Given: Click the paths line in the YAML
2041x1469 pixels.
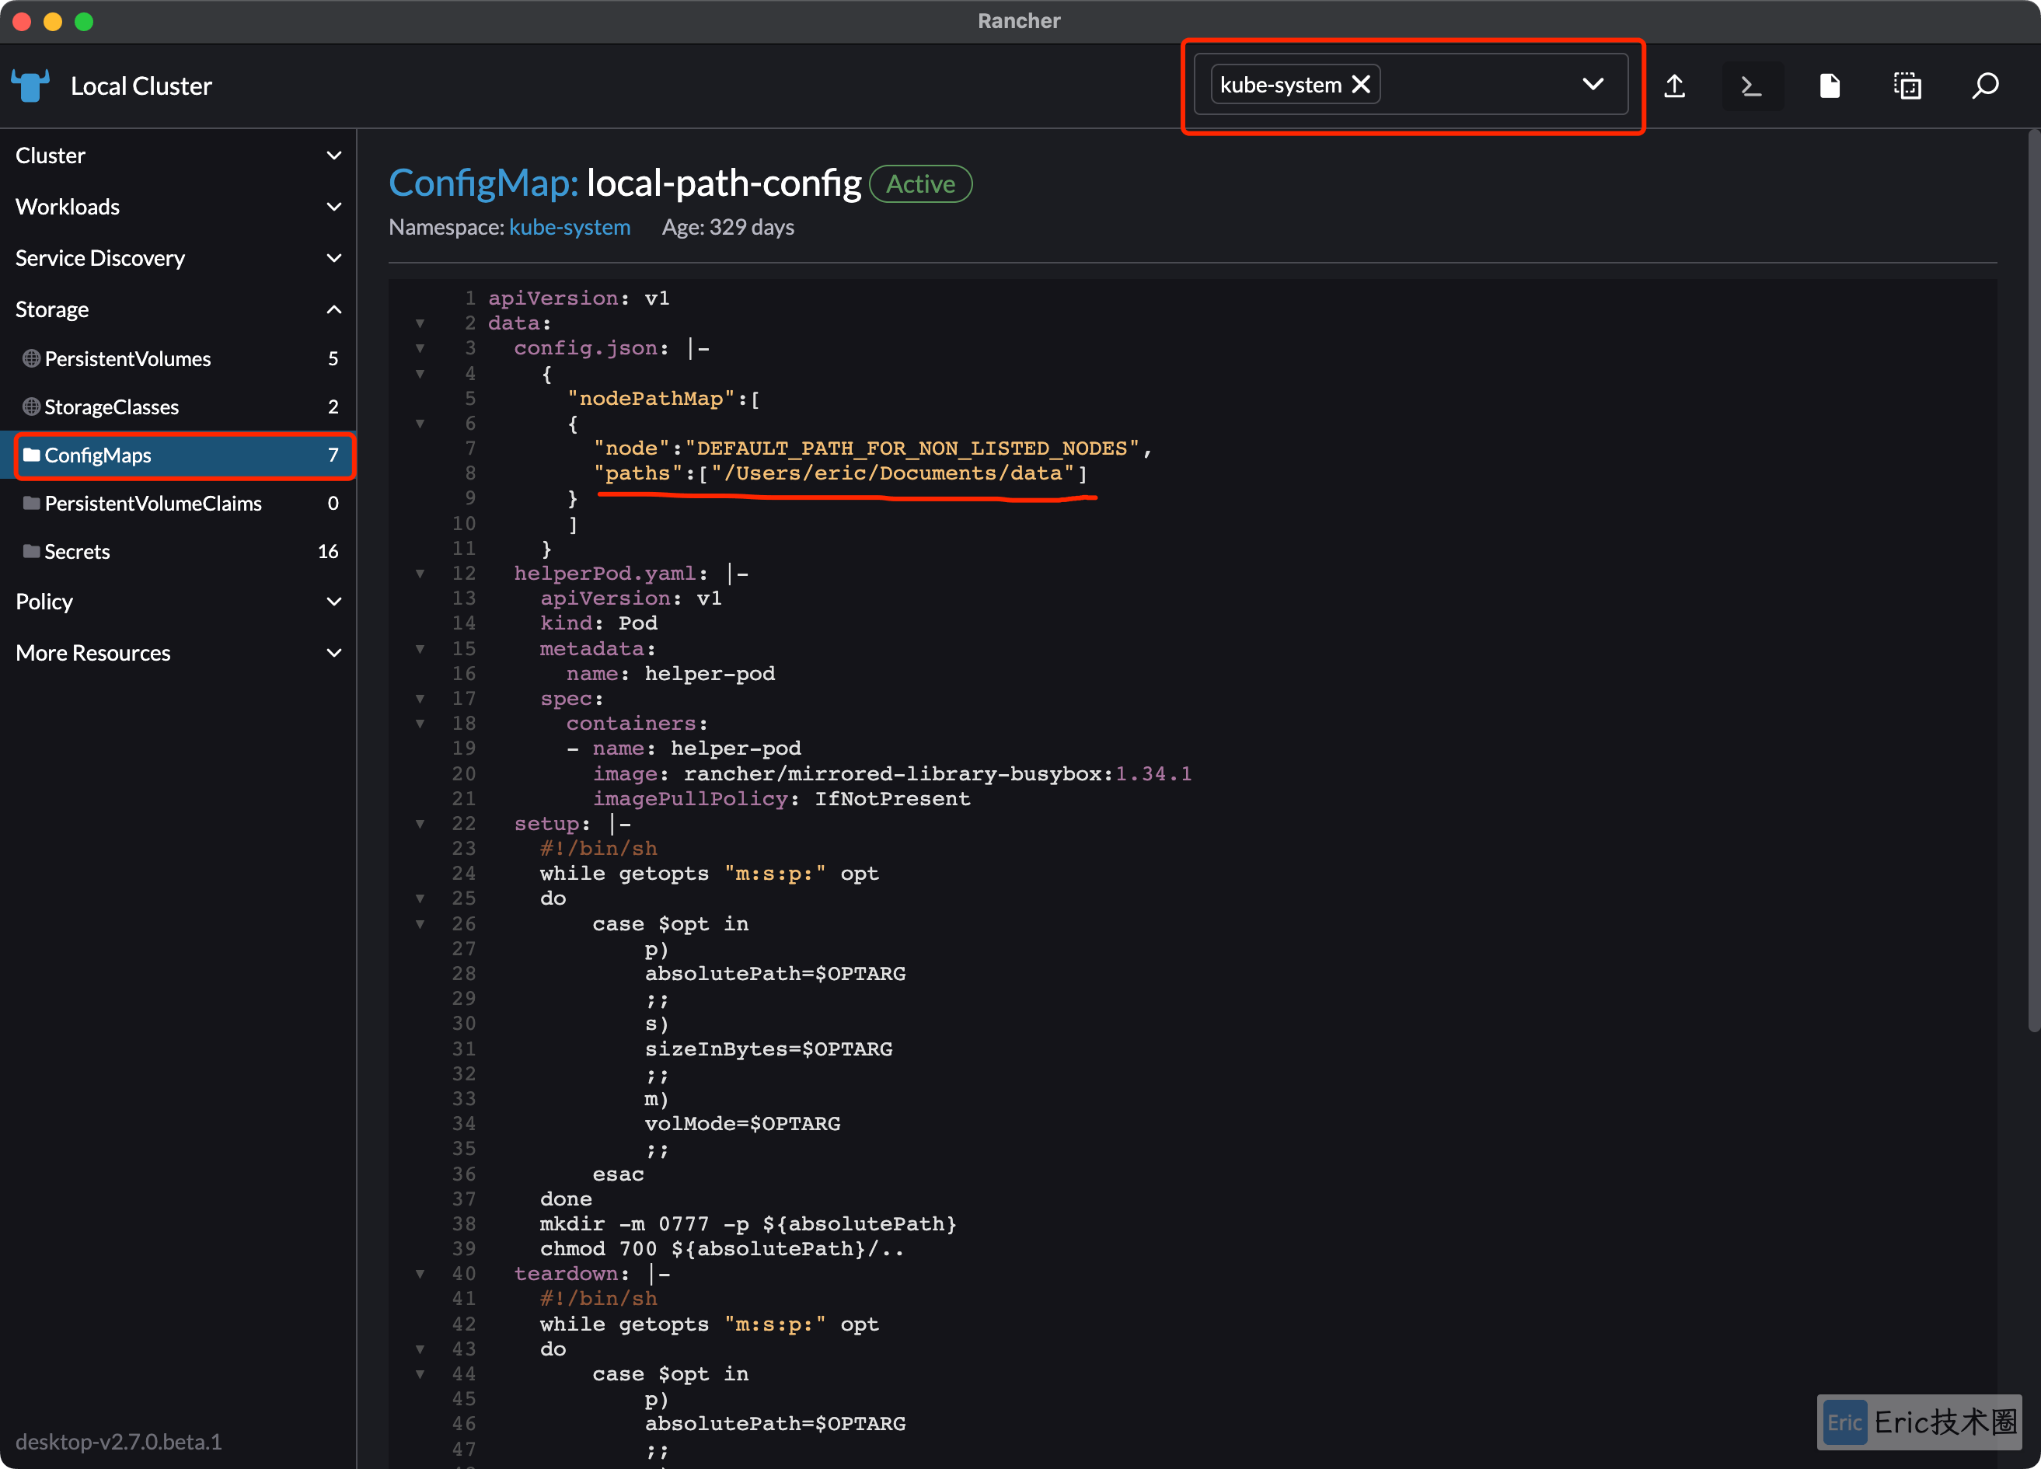Looking at the screenshot, I should click(x=840, y=473).
